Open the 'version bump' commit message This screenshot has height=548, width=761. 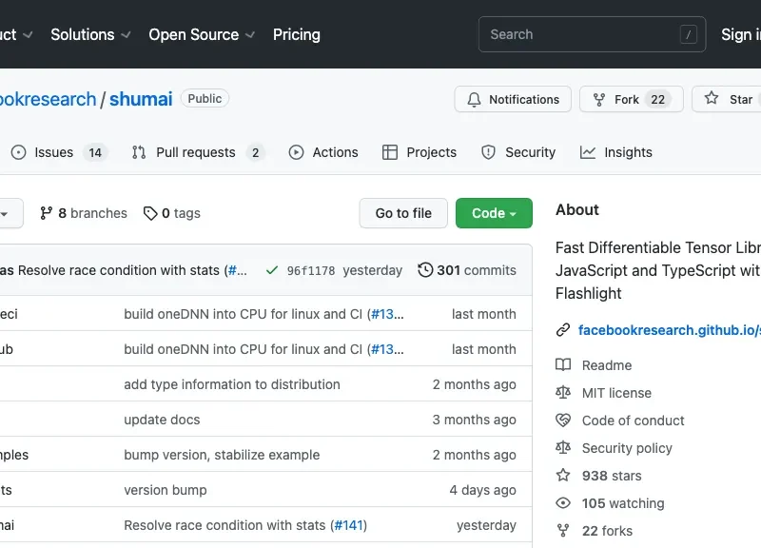point(165,490)
